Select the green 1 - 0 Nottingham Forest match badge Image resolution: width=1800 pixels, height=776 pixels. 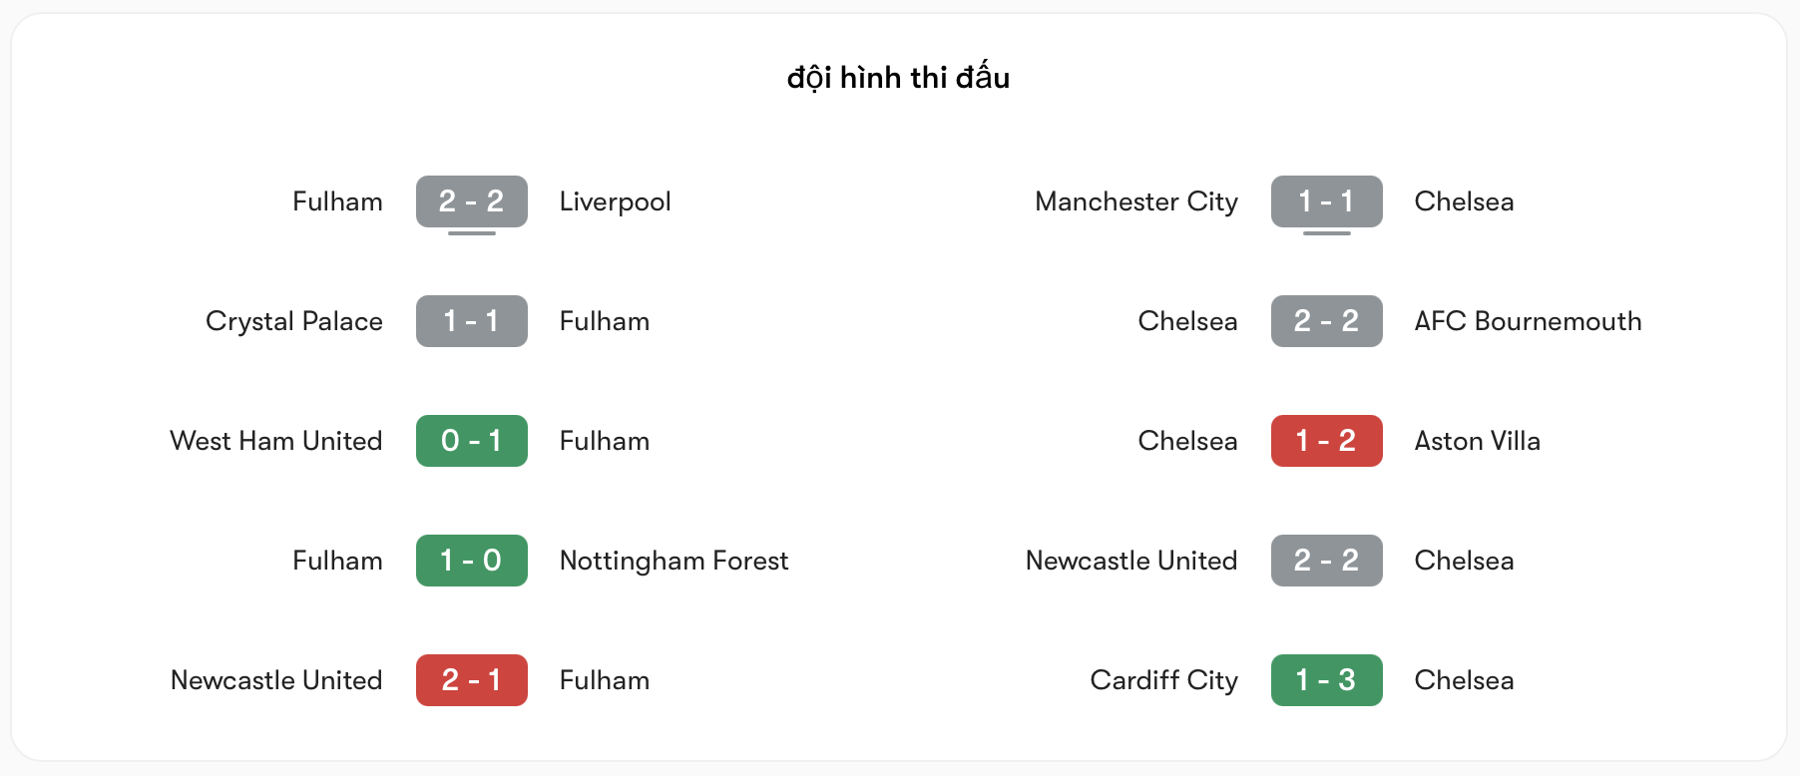(471, 561)
